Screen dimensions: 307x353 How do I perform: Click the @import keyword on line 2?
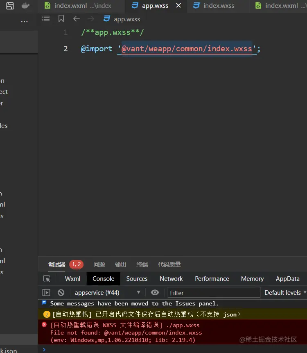pos(97,49)
